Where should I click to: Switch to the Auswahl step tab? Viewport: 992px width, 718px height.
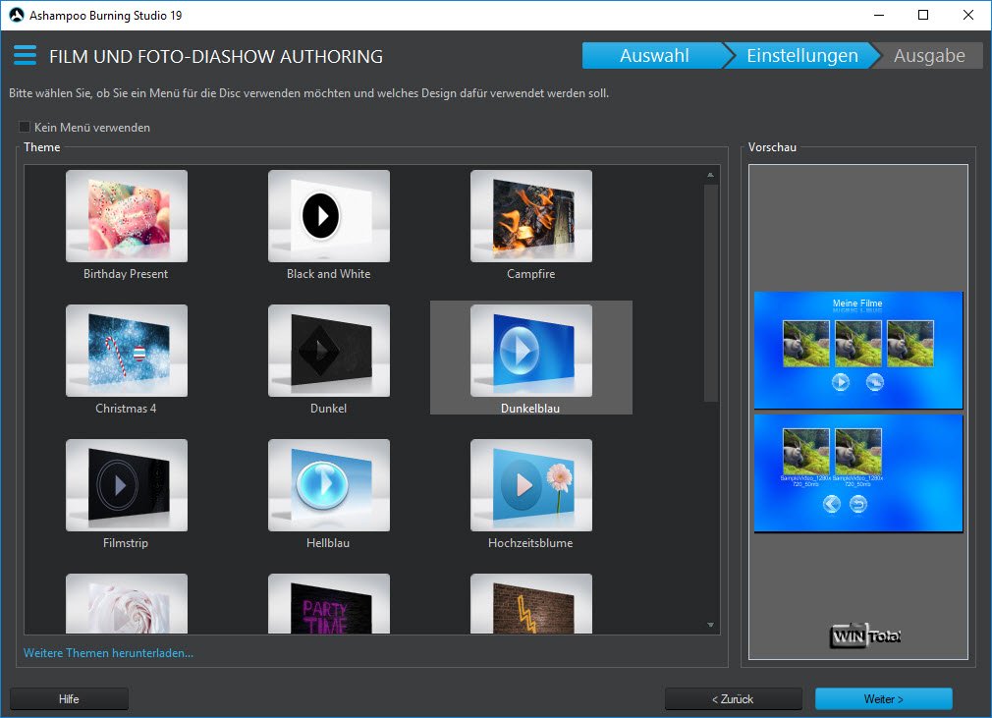[x=653, y=56]
